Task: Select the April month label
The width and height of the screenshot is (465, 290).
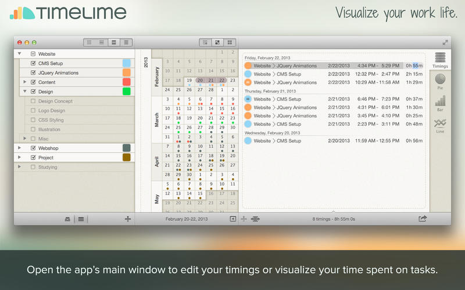Action: pyautogui.click(x=157, y=162)
